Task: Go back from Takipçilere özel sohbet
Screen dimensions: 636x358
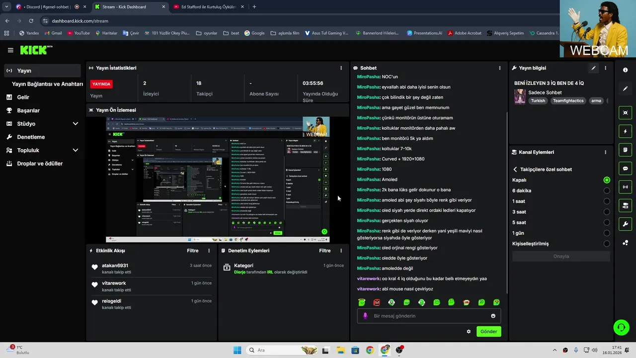Action: (515, 170)
